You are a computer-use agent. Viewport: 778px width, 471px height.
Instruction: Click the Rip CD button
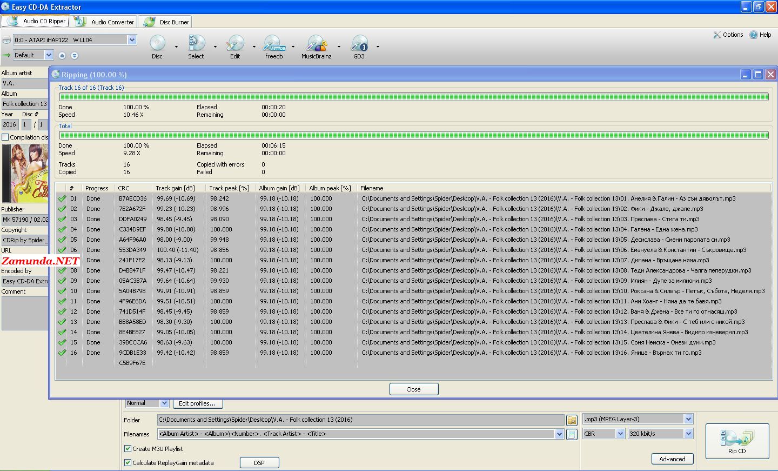737,441
